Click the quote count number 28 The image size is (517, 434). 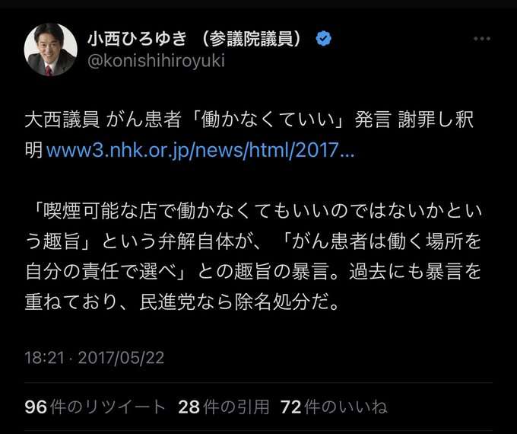tap(189, 407)
